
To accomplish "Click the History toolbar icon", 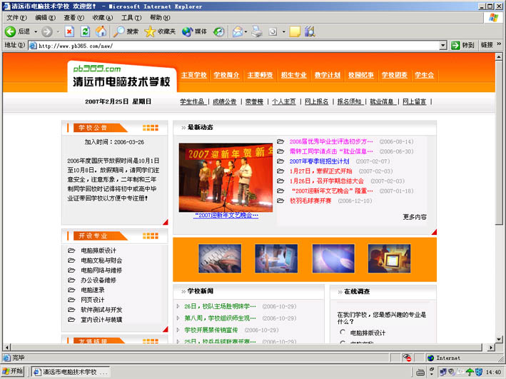I will [x=219, y=31].
